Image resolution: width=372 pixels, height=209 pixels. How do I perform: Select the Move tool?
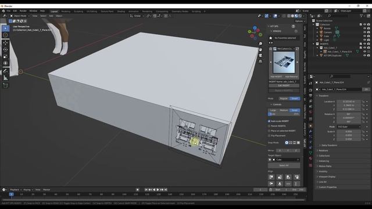[5, 43]
